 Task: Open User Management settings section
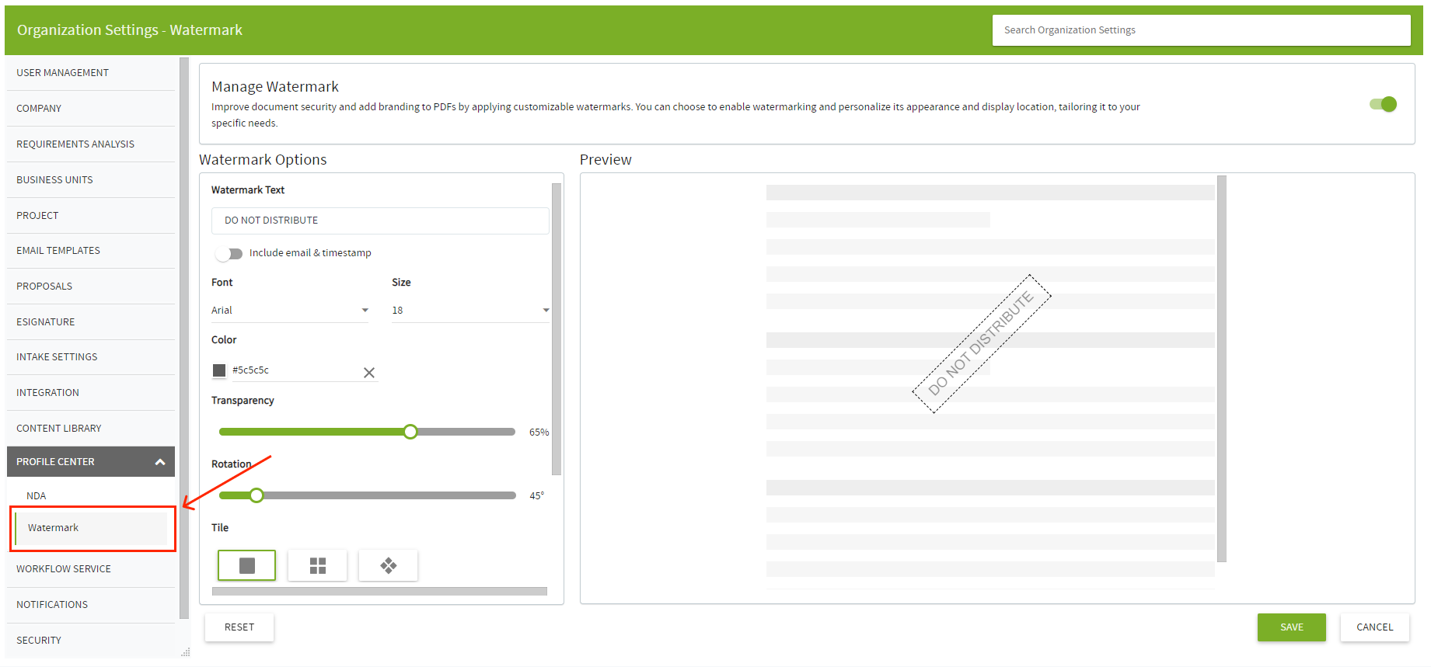tap(90, 73)
